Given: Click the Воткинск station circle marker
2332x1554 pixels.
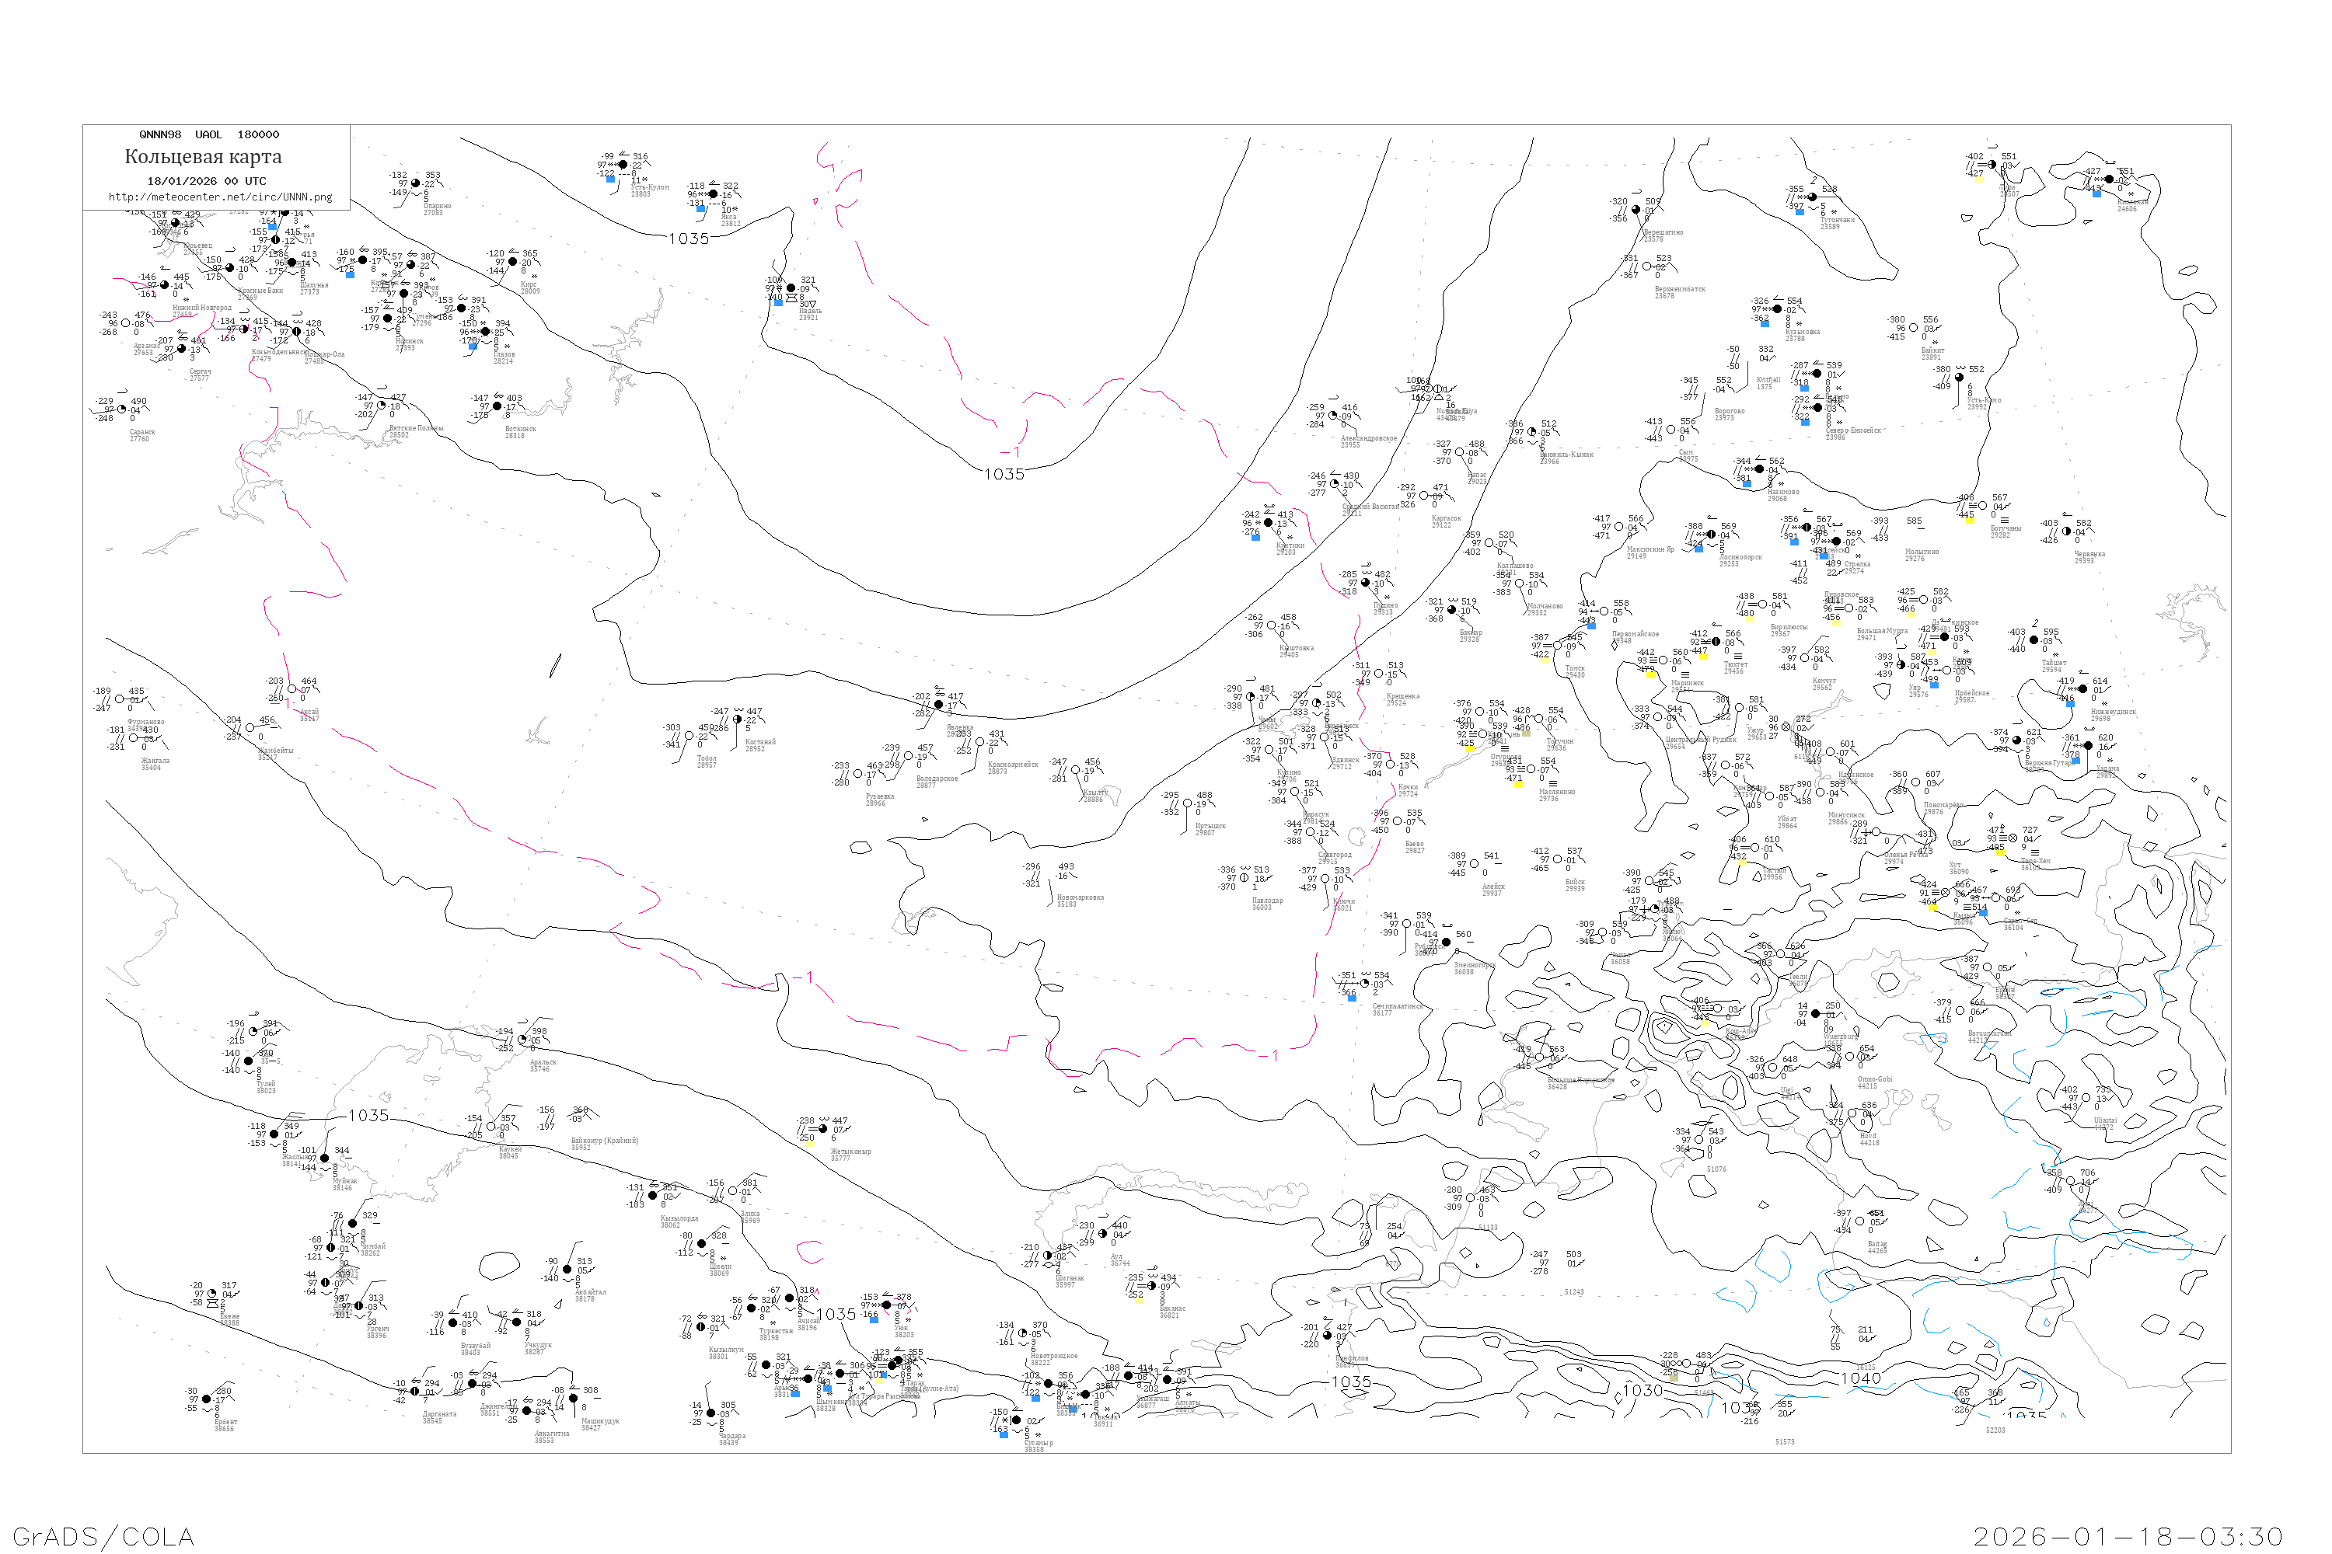Looking at the screenshot, I should point(497,406).
